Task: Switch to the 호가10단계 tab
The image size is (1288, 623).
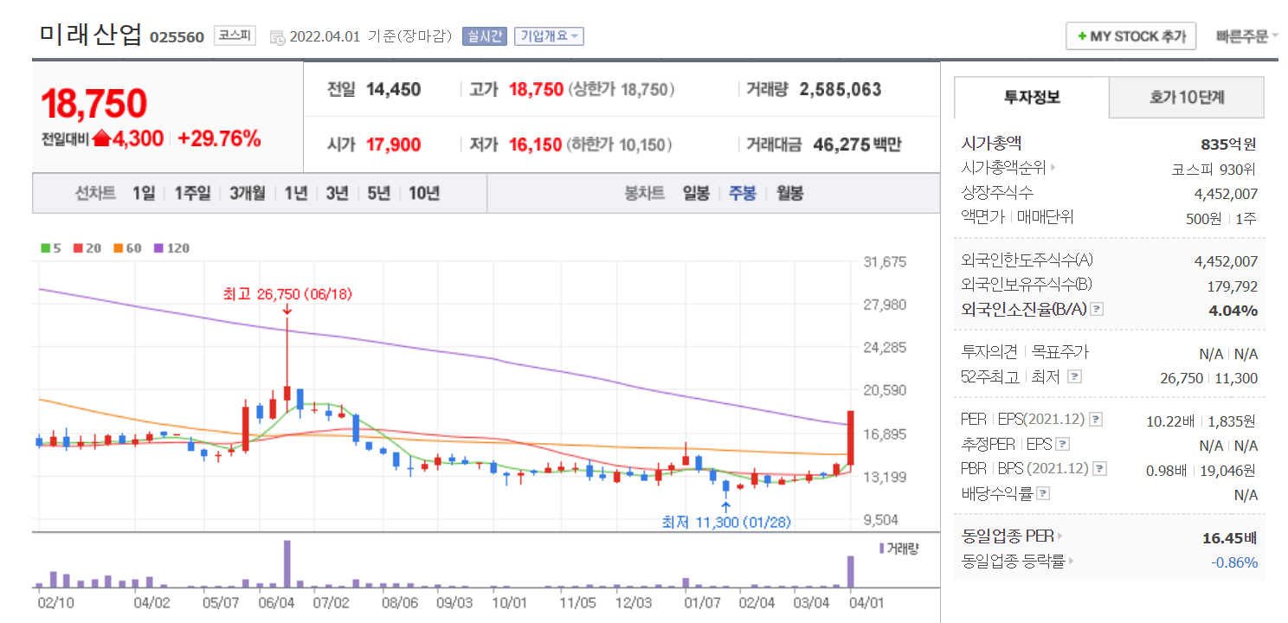Action: click(1187, 97)
